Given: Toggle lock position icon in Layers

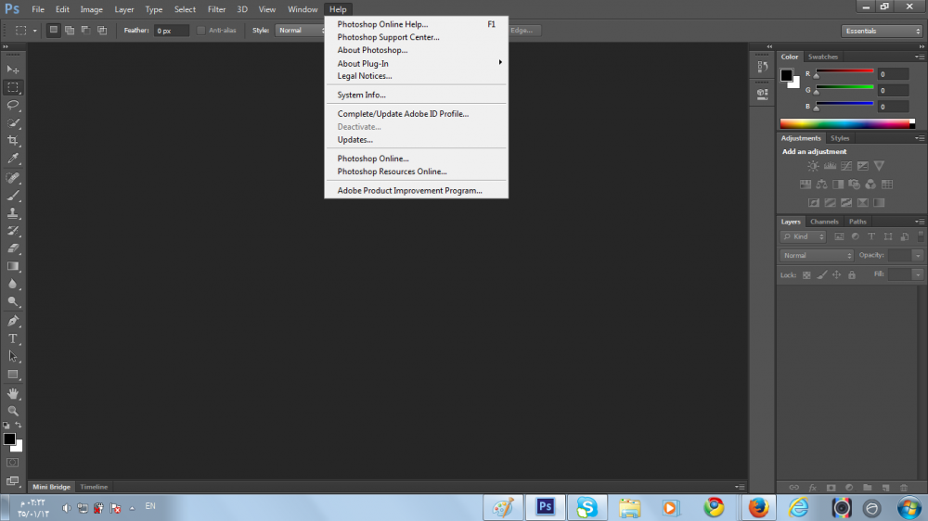Looking at the screenshot, I should (836, 275).
